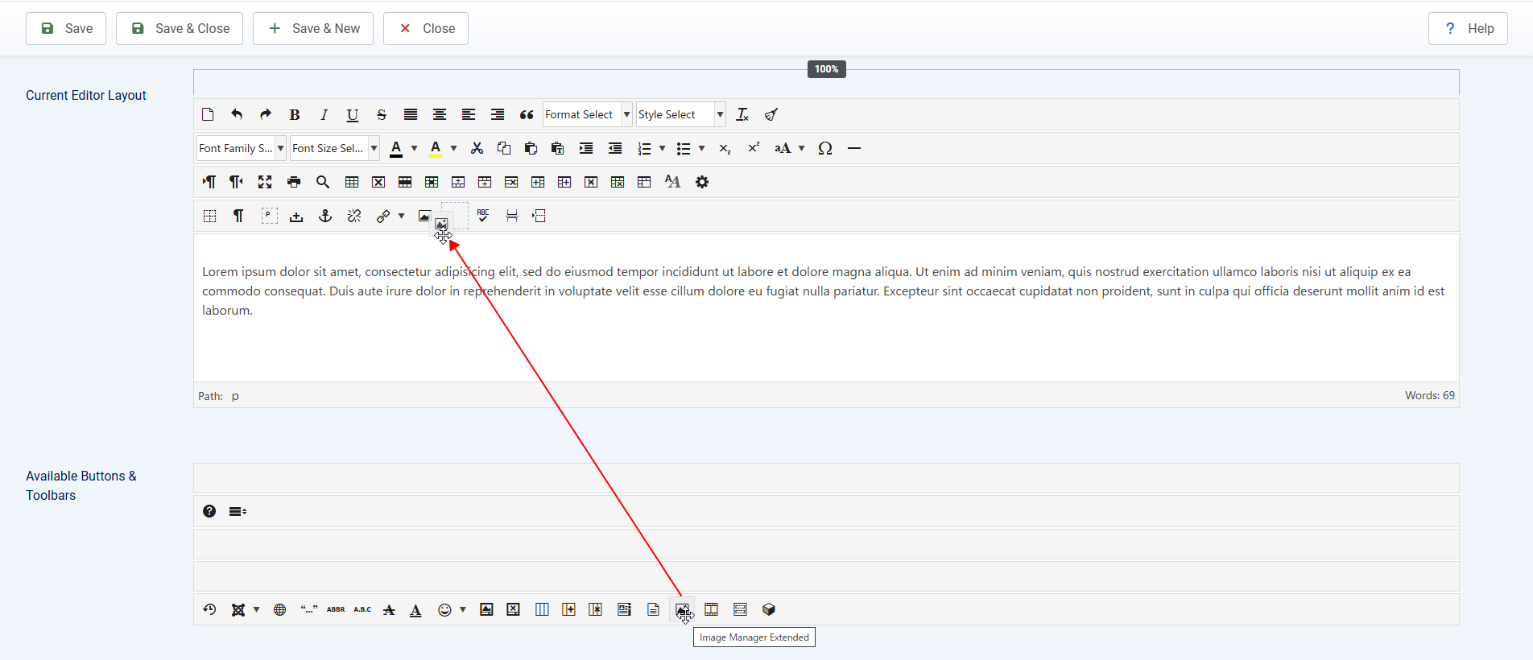
Task: Click the Insert Link chain icon
Action: coord(383,216)
